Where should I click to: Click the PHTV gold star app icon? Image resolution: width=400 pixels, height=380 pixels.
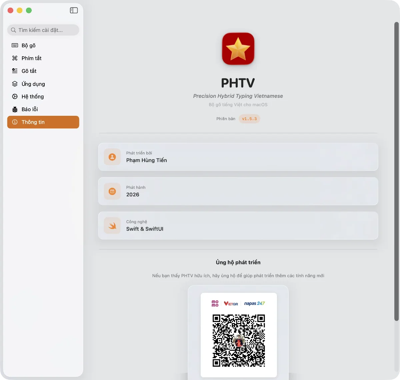(238, 49)
